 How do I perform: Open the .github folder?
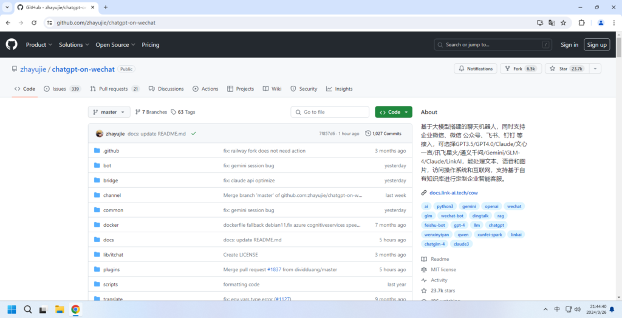pyautogui.click(x=111, y=151)
